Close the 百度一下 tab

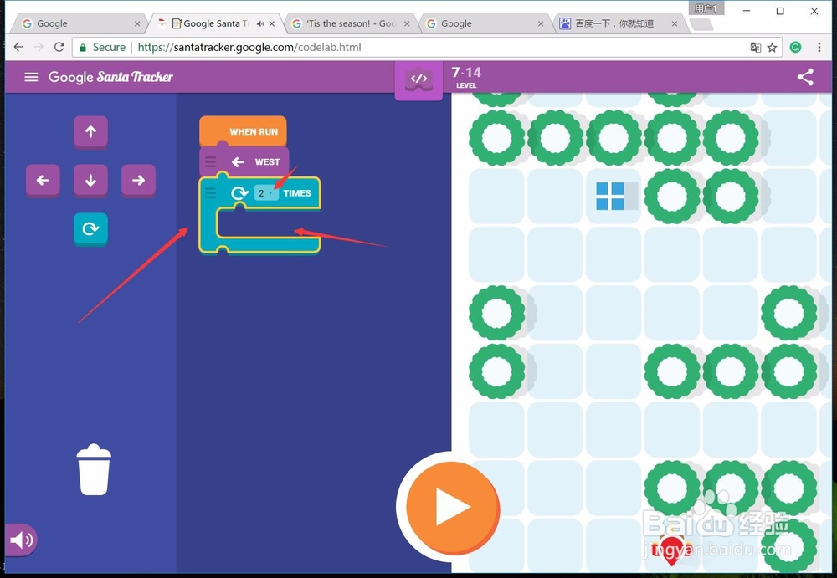click(675, 23)
